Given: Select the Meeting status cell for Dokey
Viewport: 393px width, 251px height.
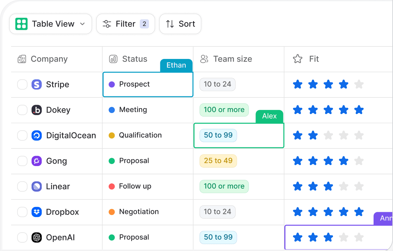Looking at the screenshot, I should [148, 110].
